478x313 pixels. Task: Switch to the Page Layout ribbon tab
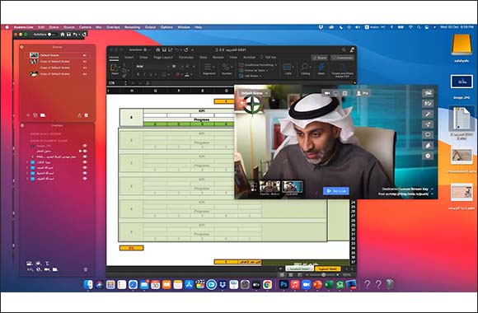click(163, 58)
